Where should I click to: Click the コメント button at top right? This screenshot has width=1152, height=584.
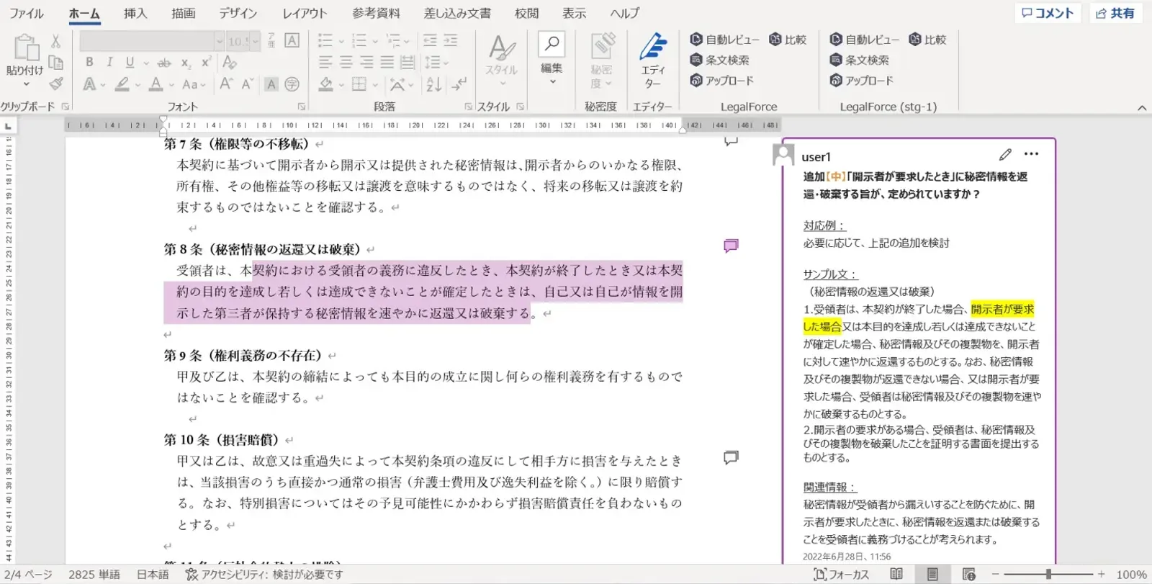1048,13
